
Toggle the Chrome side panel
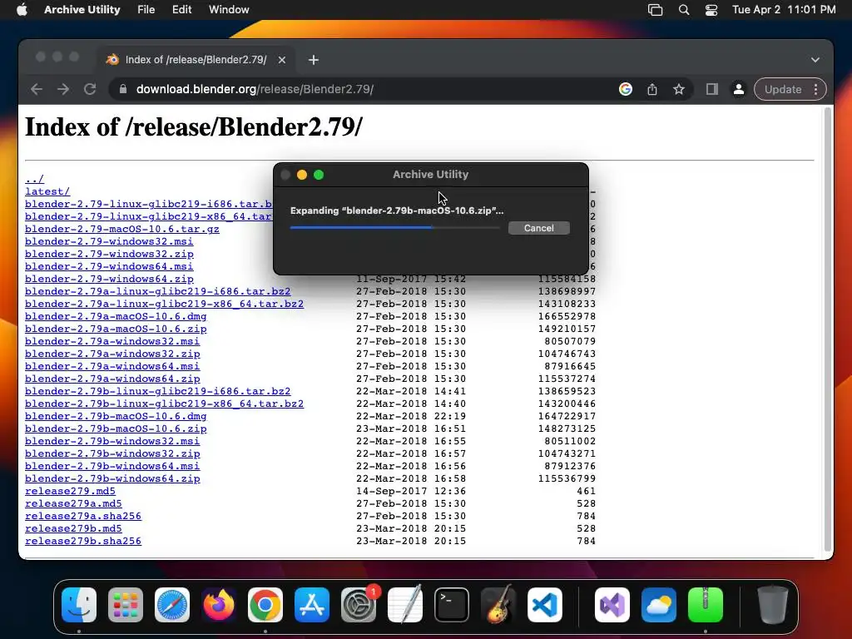712,89
